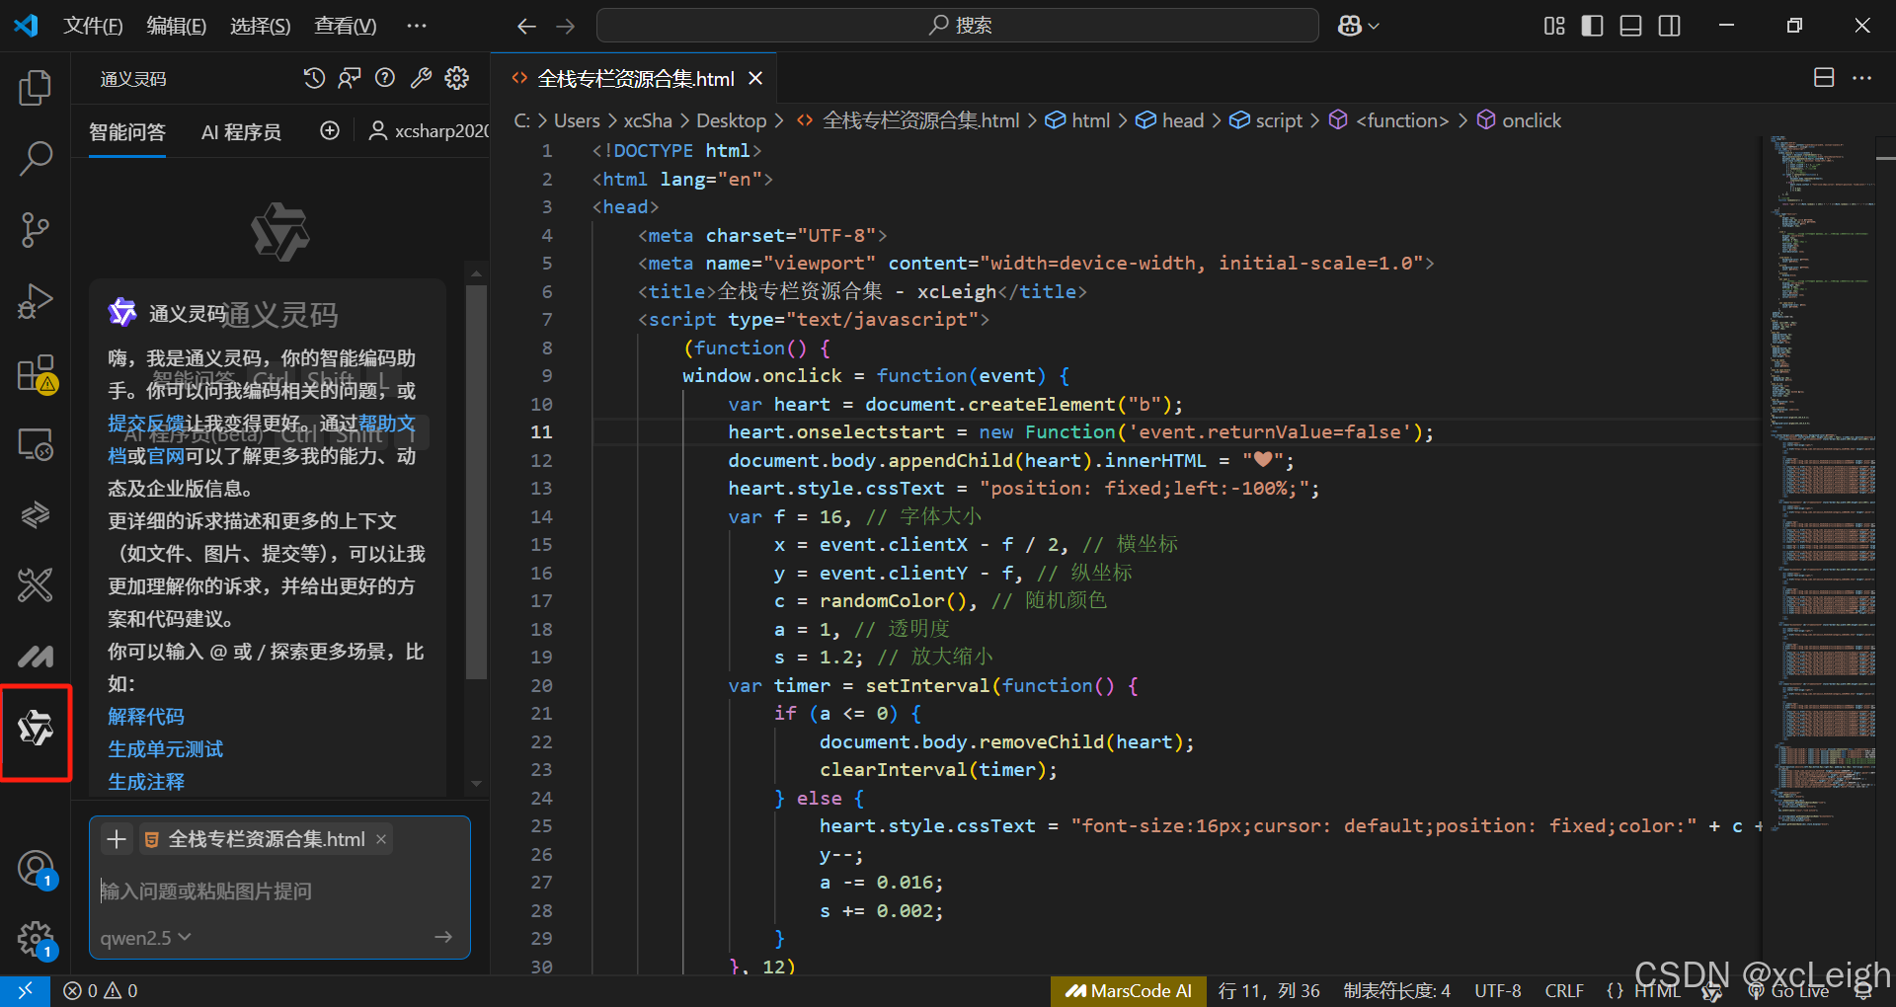Click the MarsCode AI sidebar icon
Screen dimensions: 1896x1007
(36, 657)
